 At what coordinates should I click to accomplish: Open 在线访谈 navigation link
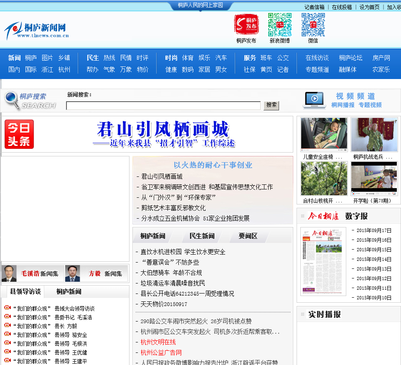[317, 58]
